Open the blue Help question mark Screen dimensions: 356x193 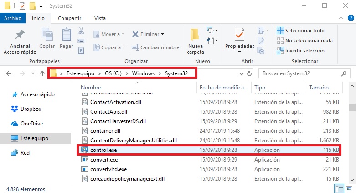[x=350, y=18]
